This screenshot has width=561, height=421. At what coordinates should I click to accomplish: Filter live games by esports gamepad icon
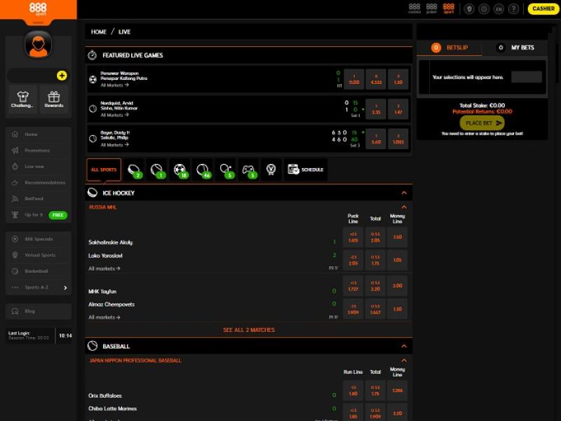[249, 170]
